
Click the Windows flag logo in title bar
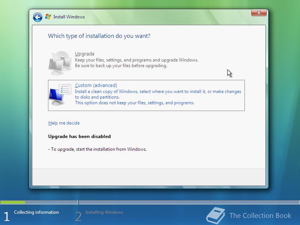click(48, 17)
